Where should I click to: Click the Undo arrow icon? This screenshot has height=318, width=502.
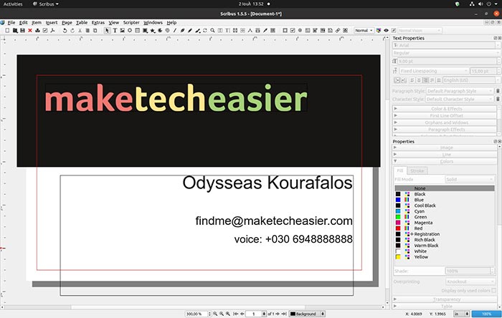tap(65, 30)
